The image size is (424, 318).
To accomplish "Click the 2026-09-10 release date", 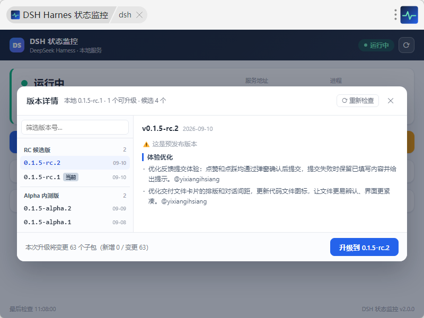I will coord(198,129).
